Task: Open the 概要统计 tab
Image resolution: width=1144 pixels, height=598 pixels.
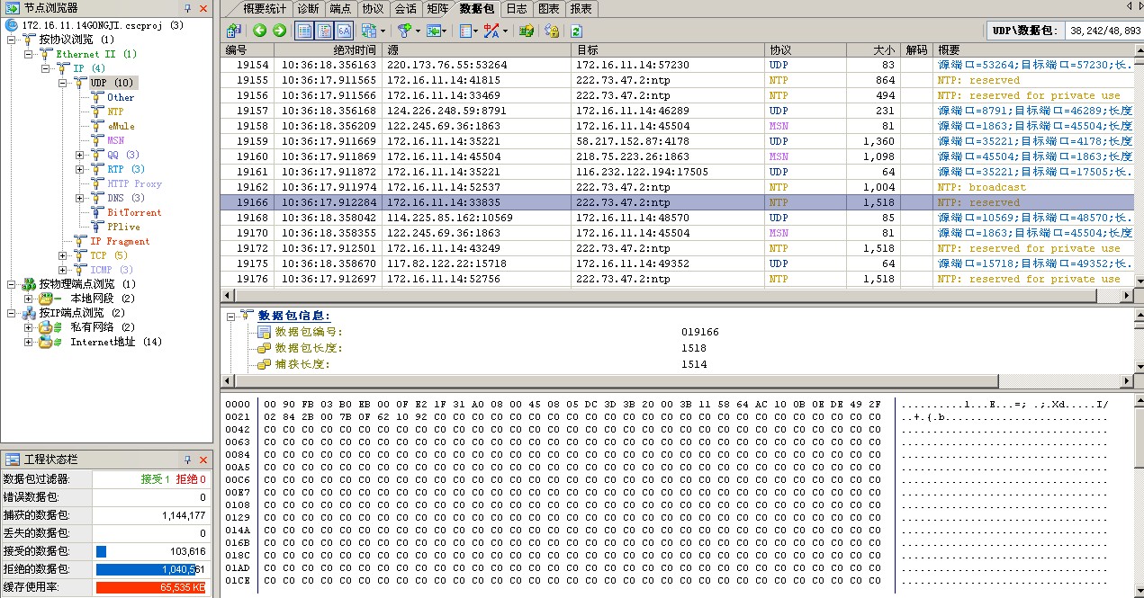Action: click(x=264, y=8)
